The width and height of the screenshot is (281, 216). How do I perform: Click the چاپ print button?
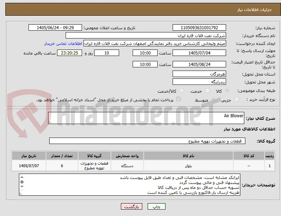pos(157,206)
